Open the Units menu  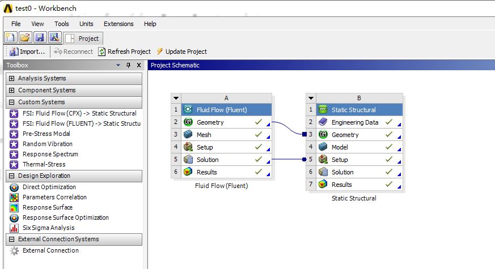tap(86, 24)
